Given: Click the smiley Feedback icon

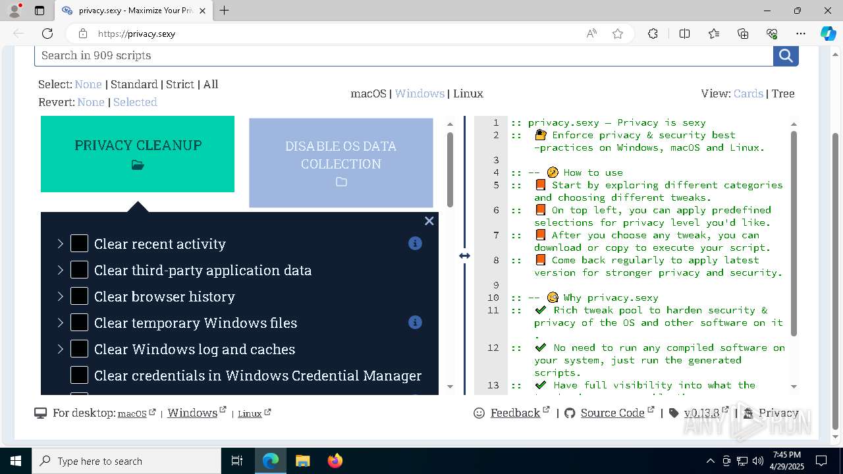Looking at the screenshot, I should pyautogui.click(x=479, y=413).
